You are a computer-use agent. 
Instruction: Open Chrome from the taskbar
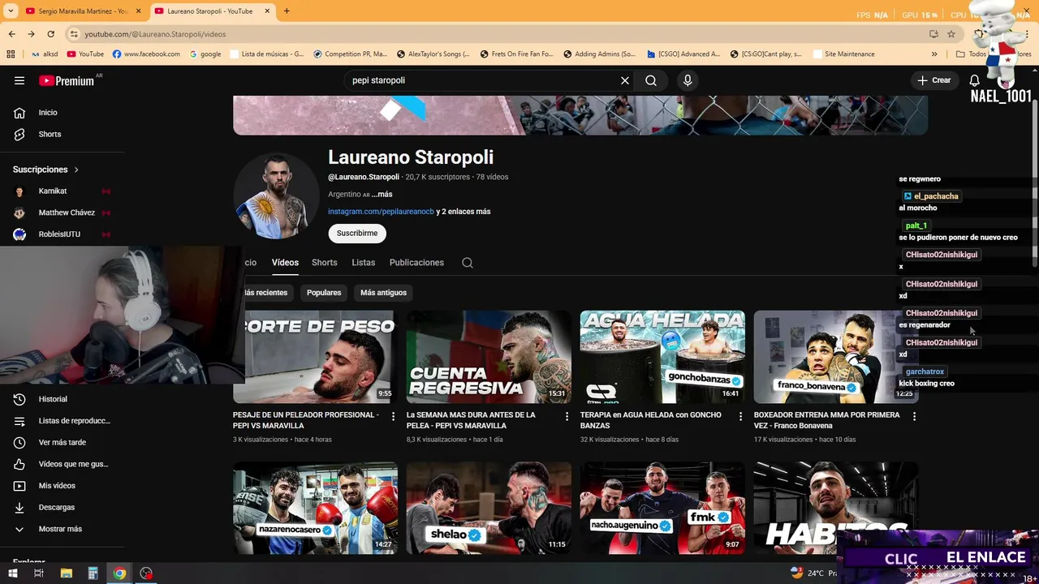click(x=119, y=573)
